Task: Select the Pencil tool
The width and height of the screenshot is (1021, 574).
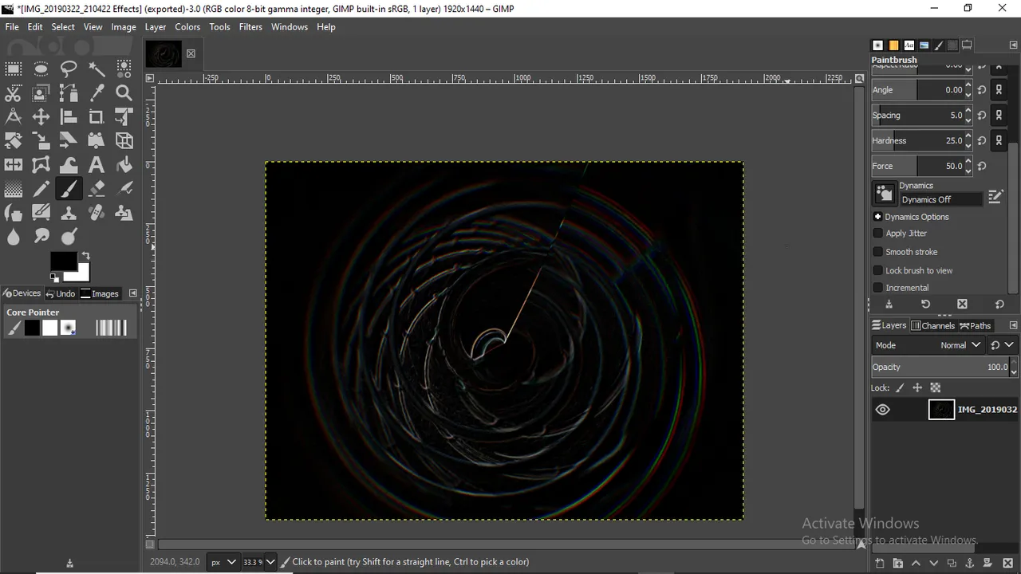Action: (x=41, y=189)
